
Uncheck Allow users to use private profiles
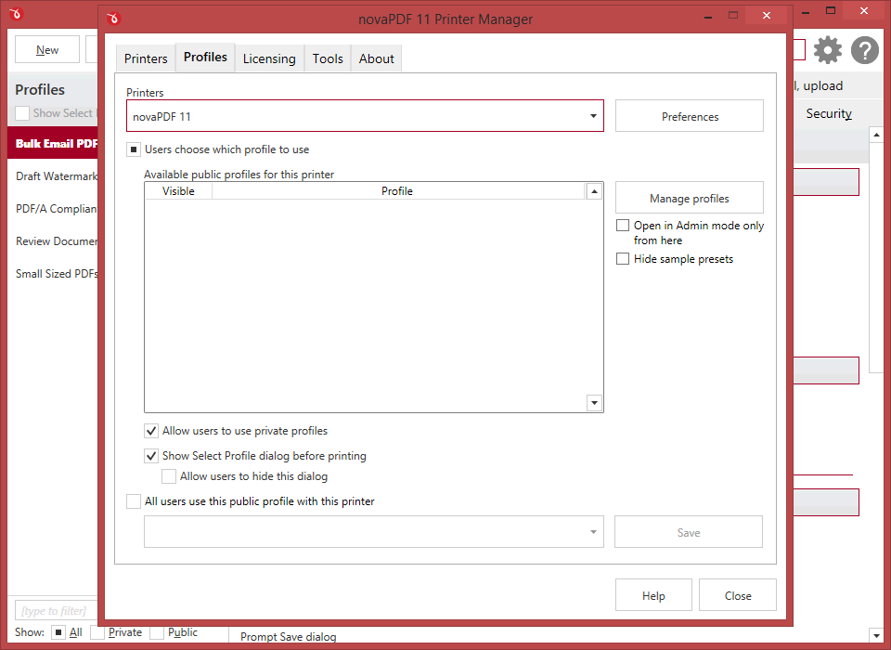pyautogui.click(x=151, y=431)
